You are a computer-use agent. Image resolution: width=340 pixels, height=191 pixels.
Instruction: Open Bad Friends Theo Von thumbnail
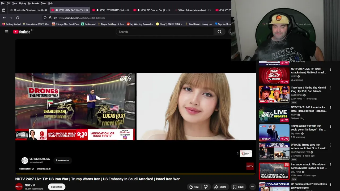(x=274, y=94)
